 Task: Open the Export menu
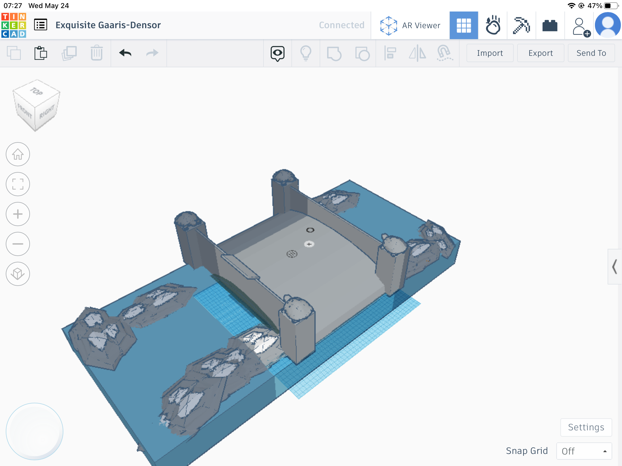(541, 53)
